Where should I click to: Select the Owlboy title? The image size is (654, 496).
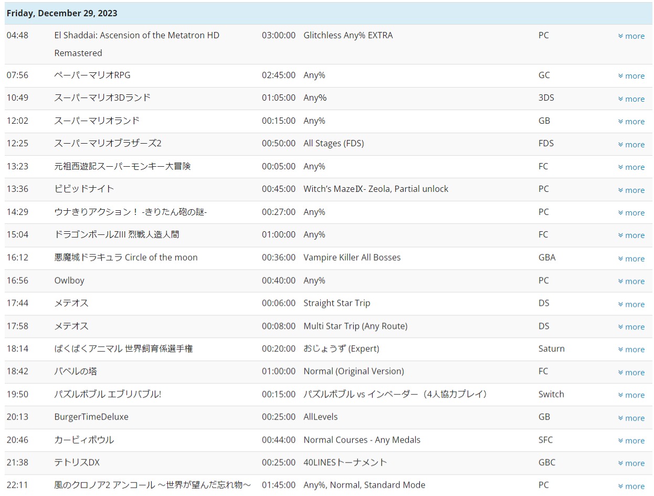point(69,281)
